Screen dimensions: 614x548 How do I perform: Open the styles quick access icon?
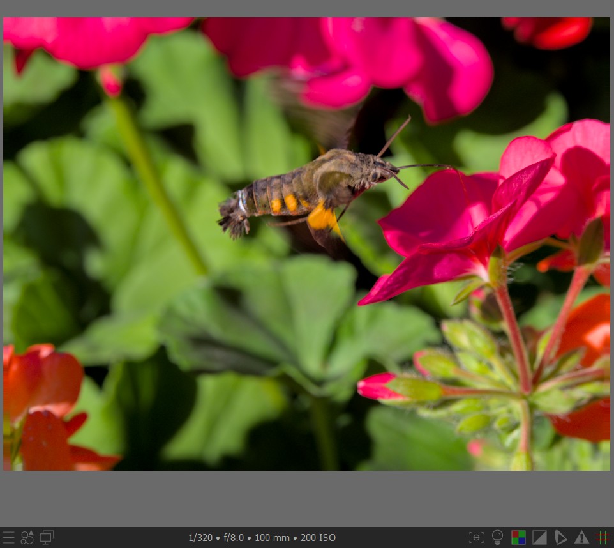[27, 537]
